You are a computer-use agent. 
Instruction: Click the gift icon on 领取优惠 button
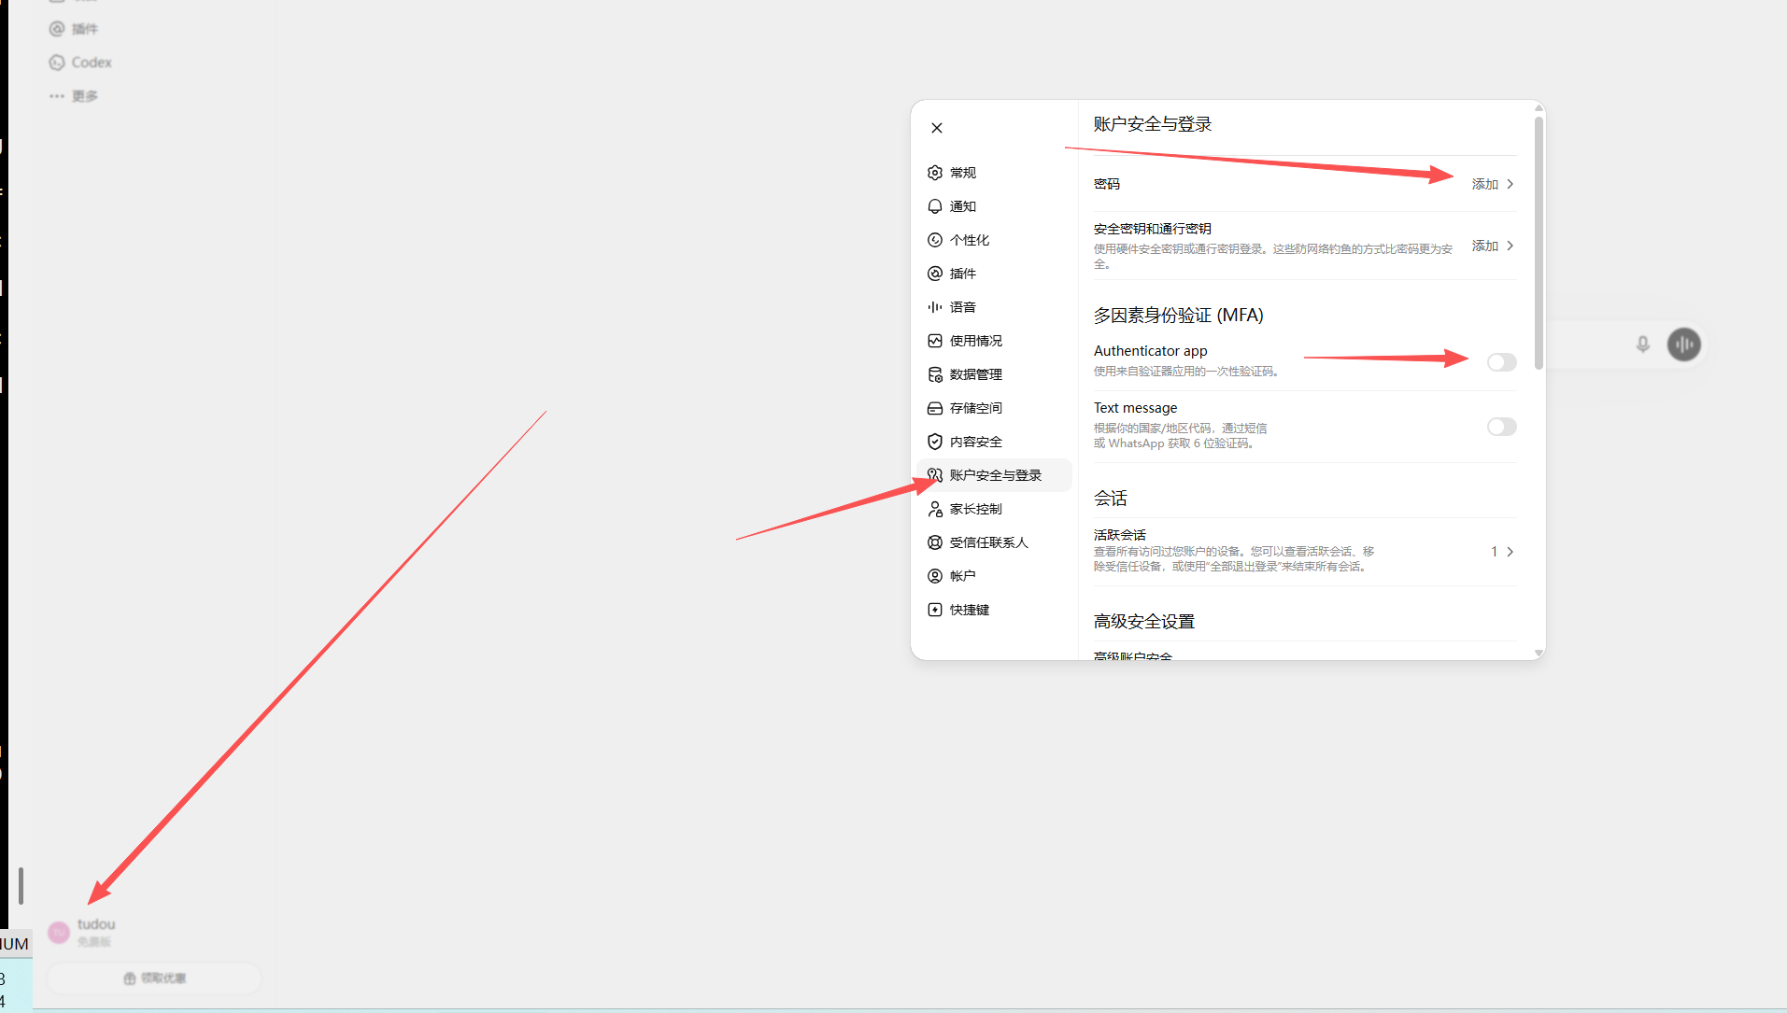click(130, 978)
